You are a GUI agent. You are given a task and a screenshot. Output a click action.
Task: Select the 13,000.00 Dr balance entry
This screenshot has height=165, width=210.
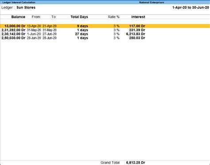pos(15,26)
